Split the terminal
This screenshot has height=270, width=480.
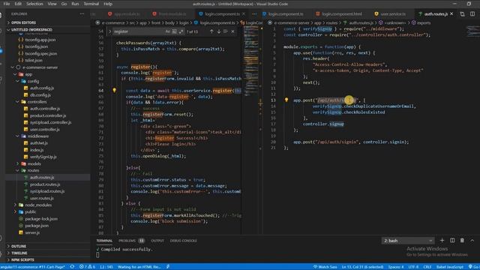click(452, 241)
